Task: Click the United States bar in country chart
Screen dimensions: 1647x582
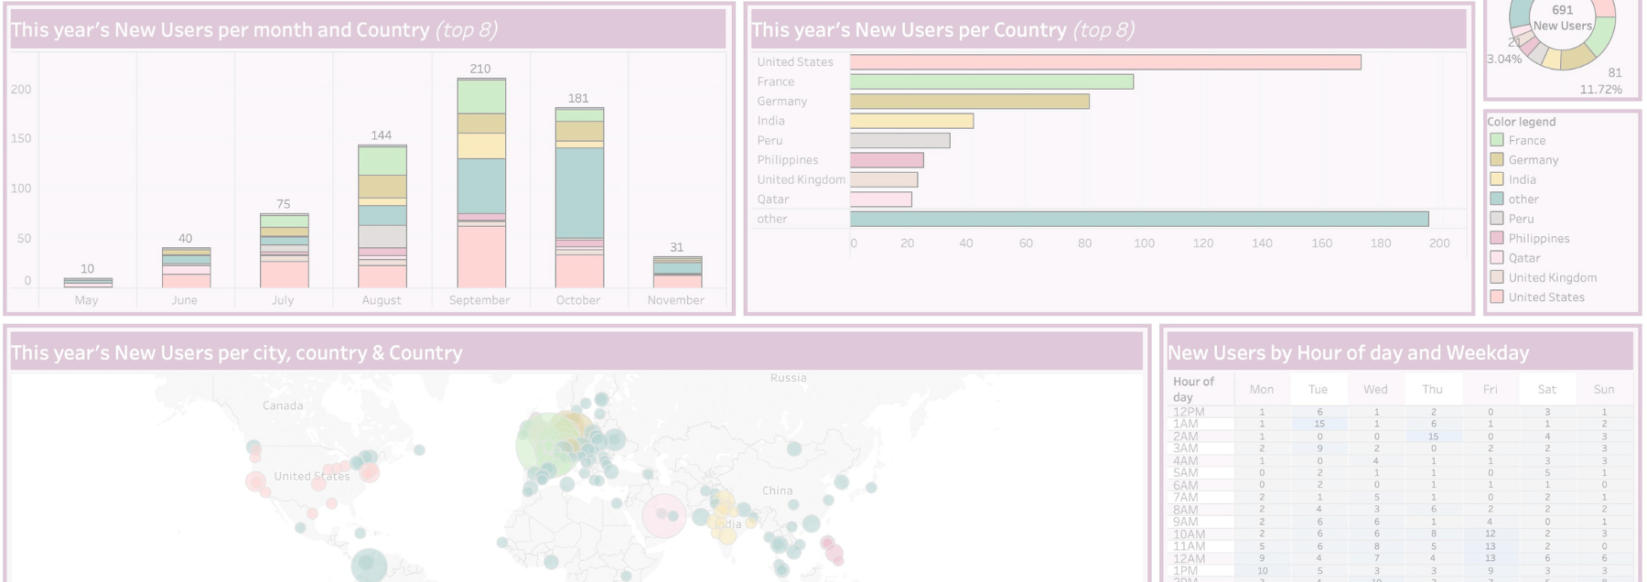Action: (1104, 62)
